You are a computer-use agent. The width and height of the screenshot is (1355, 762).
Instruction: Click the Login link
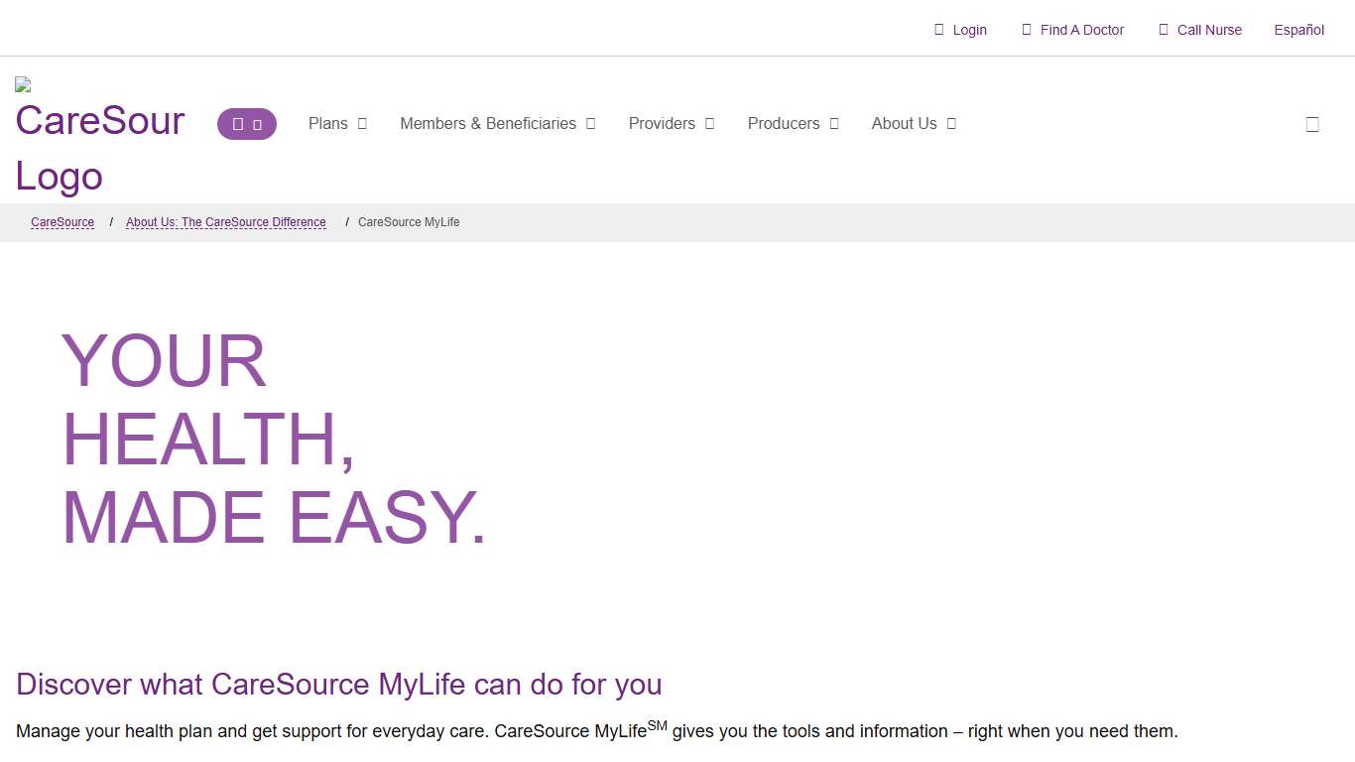[x=970, y=30]
